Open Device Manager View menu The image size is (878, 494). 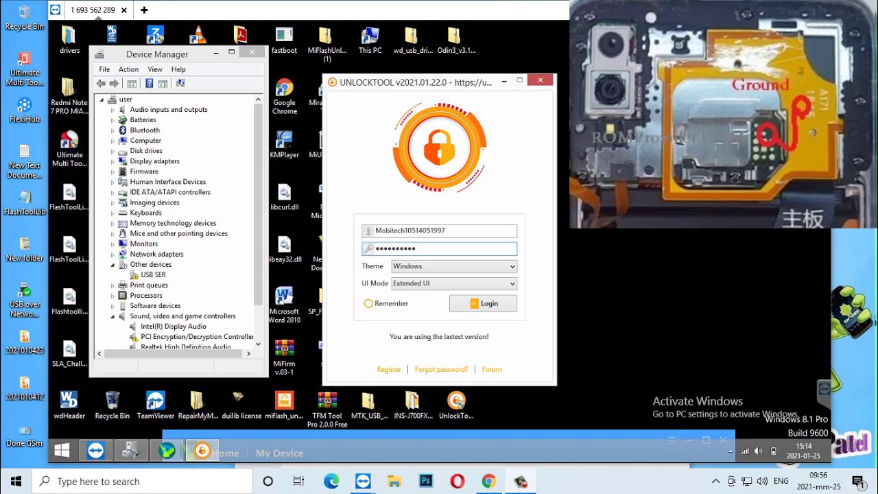(155, 69)
